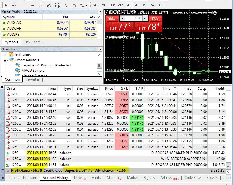The image size is (233, 185).
Task: Sort history by Profit column
Action: [217, 89]
